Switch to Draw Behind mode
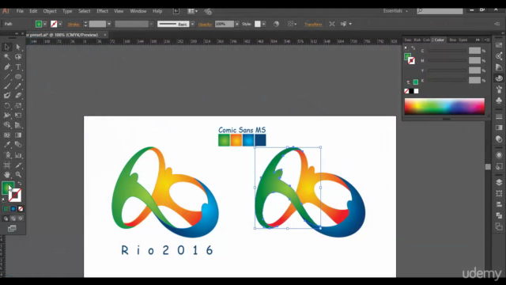The height and width of the screenshot is (285, 506). (x=13, y=218)
